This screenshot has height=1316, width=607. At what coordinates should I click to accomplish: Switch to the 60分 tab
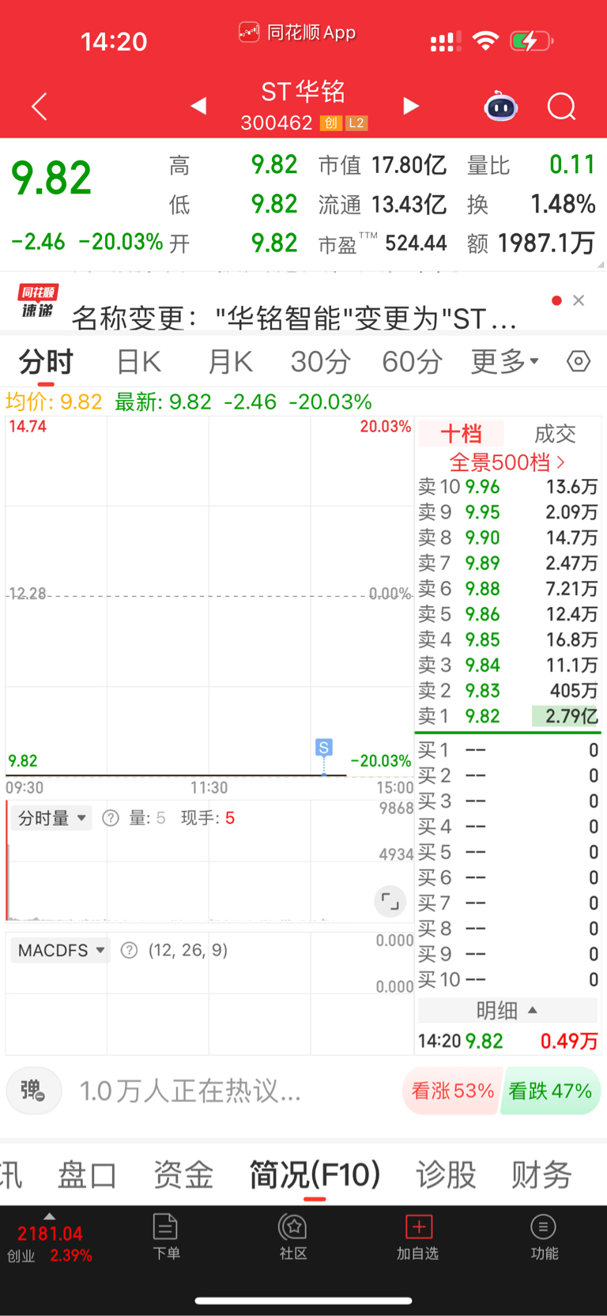412,362
